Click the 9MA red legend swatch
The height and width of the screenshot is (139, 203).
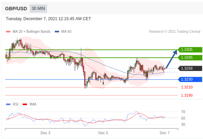pos(25,105)
